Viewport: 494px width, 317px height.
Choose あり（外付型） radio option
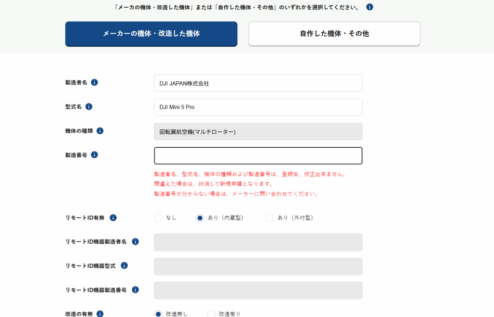pyautogui.click(x=270, y=218)
